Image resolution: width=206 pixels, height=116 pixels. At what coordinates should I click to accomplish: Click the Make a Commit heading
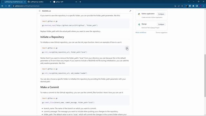tap(50, 87)
